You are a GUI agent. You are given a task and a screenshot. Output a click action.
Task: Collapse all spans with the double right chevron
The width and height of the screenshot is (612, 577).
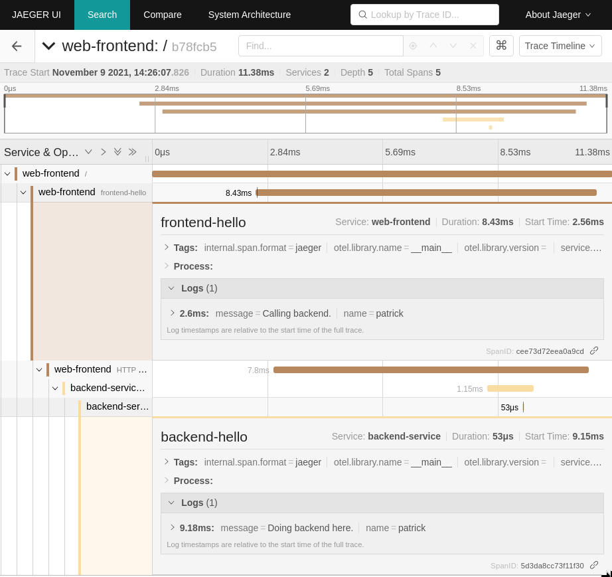133,152
